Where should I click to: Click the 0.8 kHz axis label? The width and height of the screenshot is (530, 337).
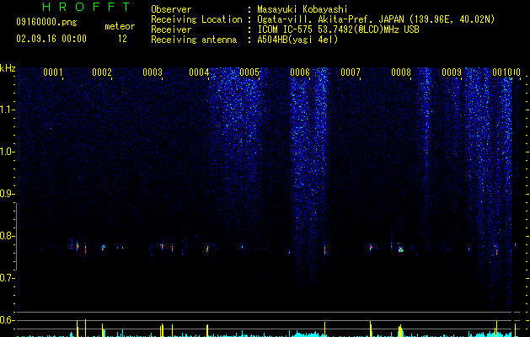coord(7,236)
